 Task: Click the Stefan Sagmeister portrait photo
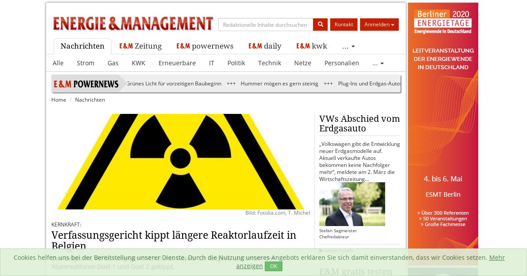click(352, 204)
